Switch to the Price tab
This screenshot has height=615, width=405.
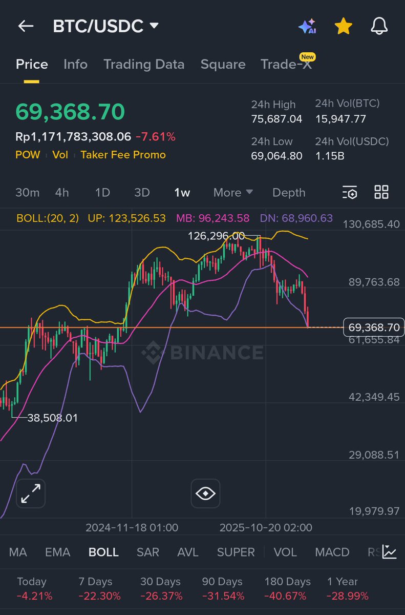[32, 64]
